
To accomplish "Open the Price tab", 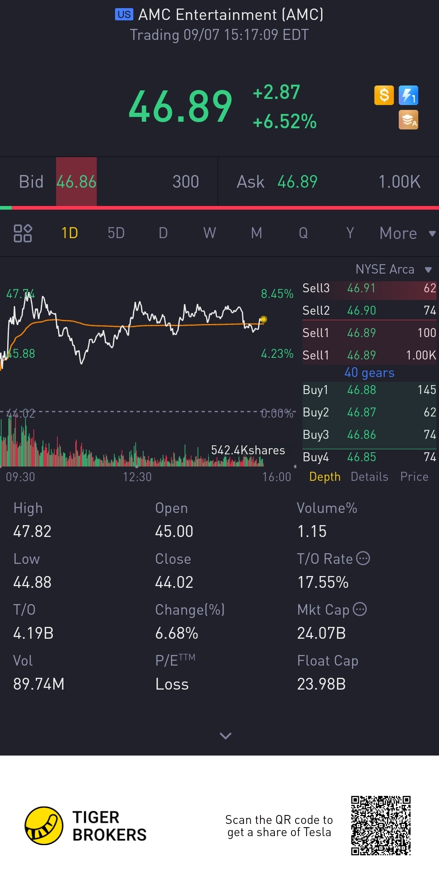I will (414, 476).
